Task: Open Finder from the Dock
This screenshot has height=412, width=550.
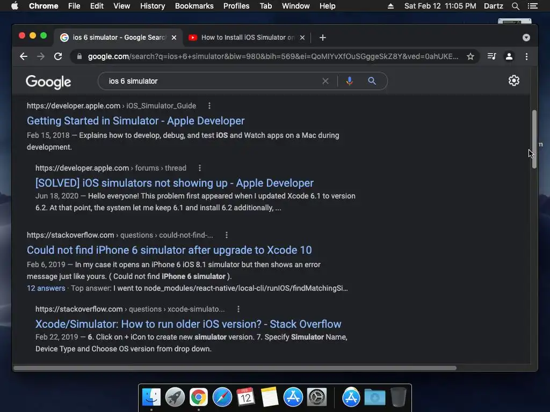Action: coord(151,398)
